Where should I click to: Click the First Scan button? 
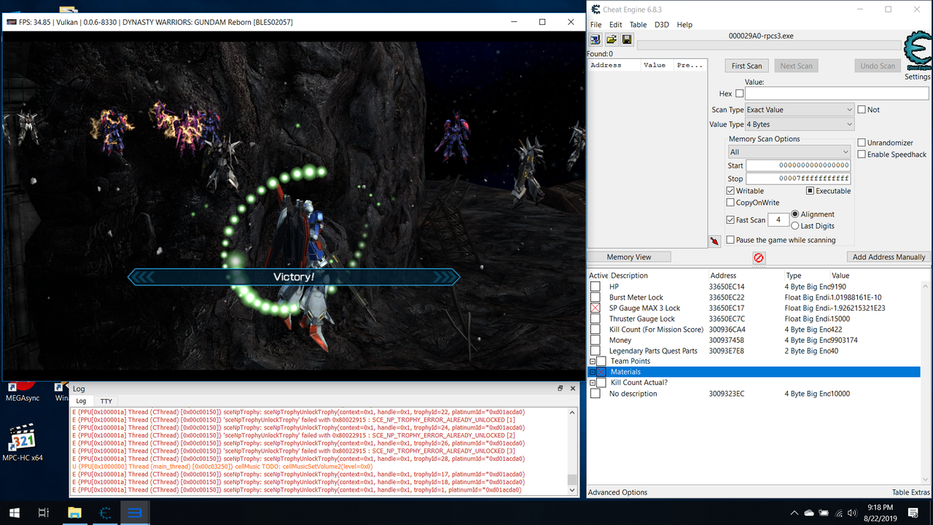(x=746, y=65)
